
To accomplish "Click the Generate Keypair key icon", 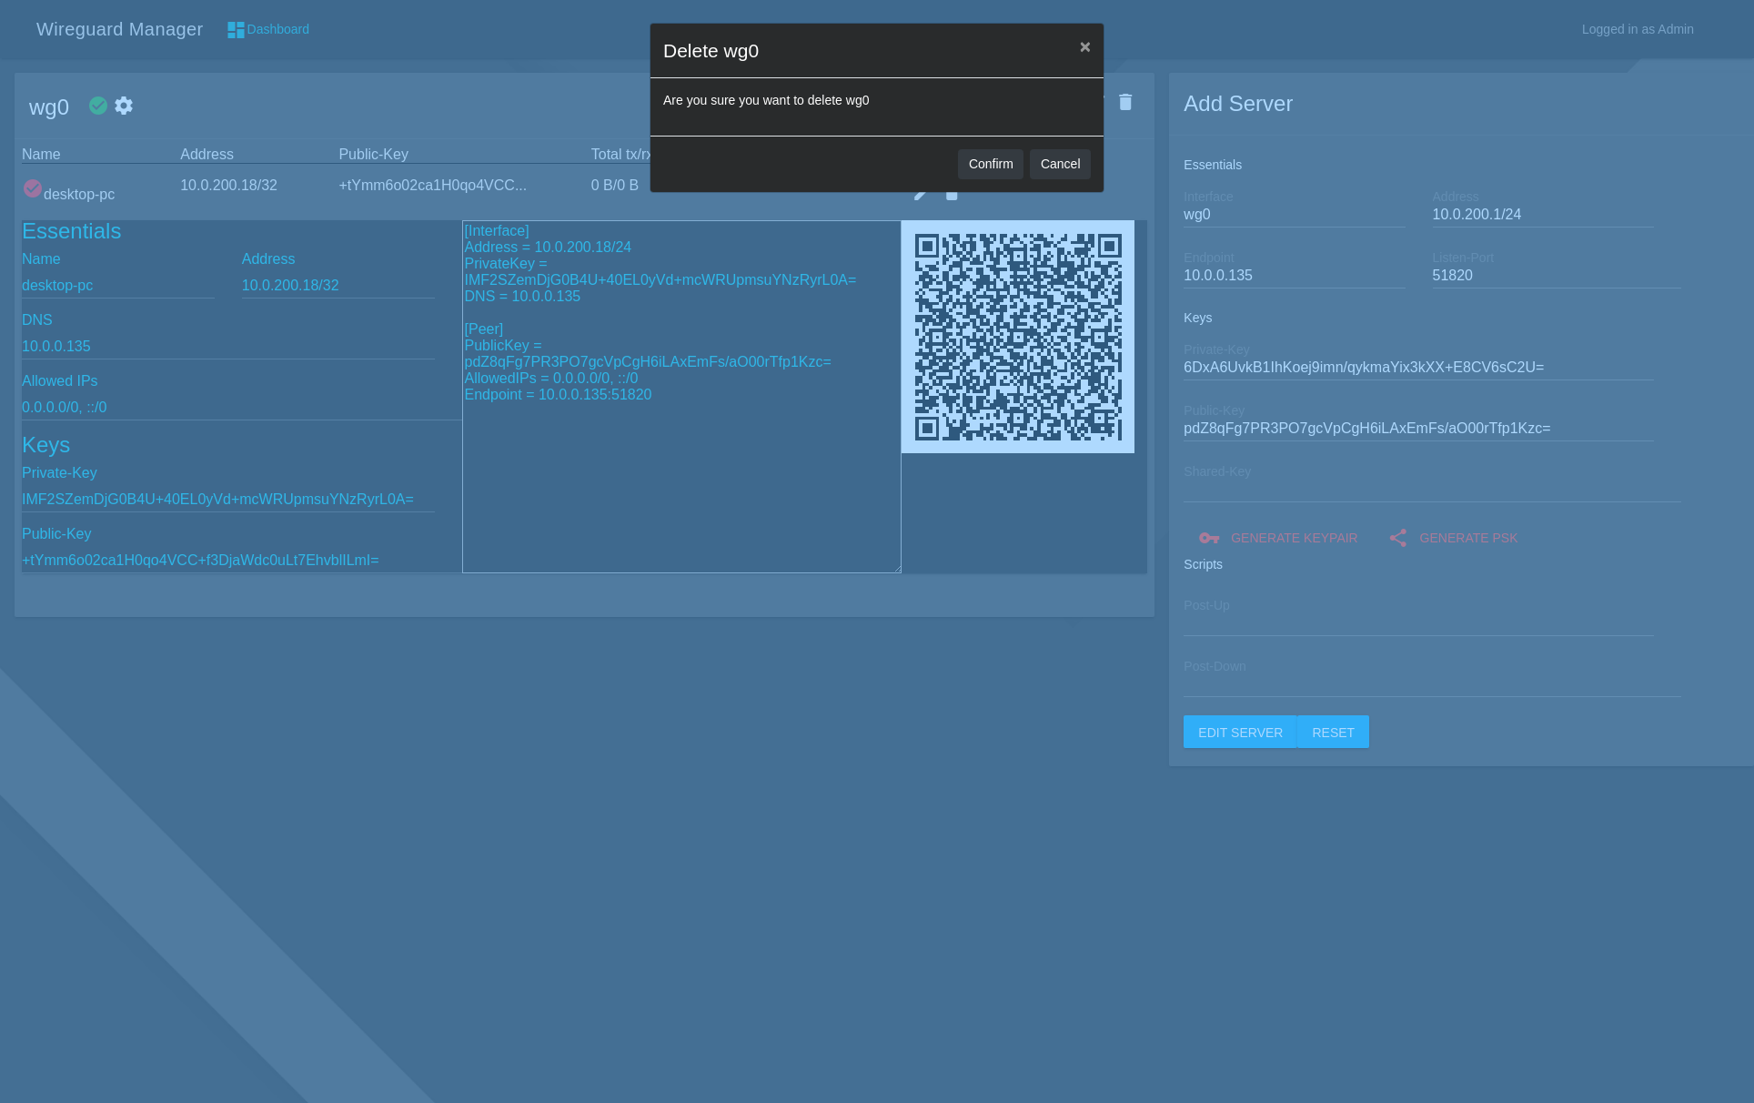I will point(1209,538).
